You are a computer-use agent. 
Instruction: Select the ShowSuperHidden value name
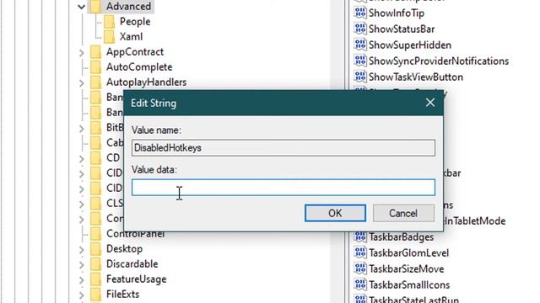point(410,45)
